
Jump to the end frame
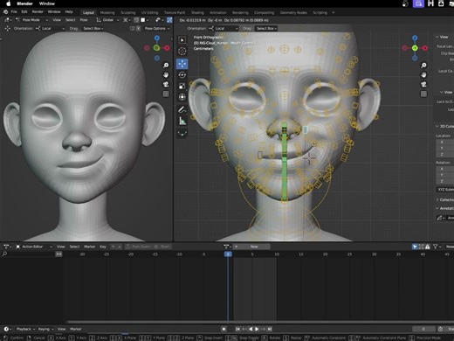270,329
